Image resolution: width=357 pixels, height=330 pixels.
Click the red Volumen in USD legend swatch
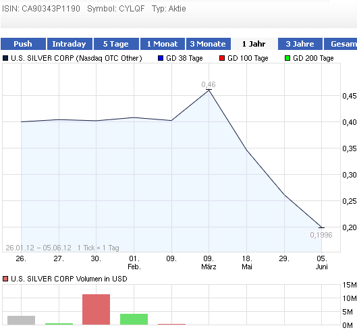[5, 279]
